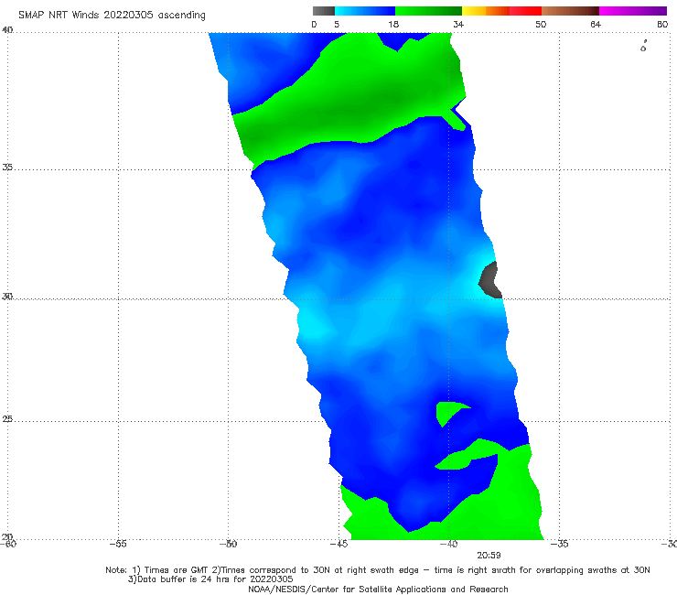Click the latitude axis label '40'
Screen dimensions: 677x595
(x=7, y=30)
